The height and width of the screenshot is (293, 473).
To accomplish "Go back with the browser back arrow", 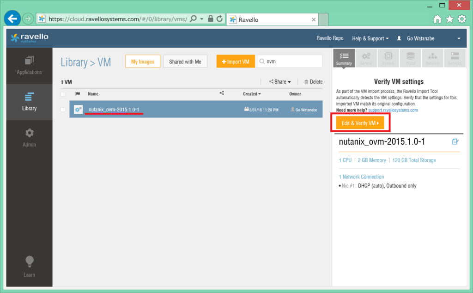I will pos(12,18).
